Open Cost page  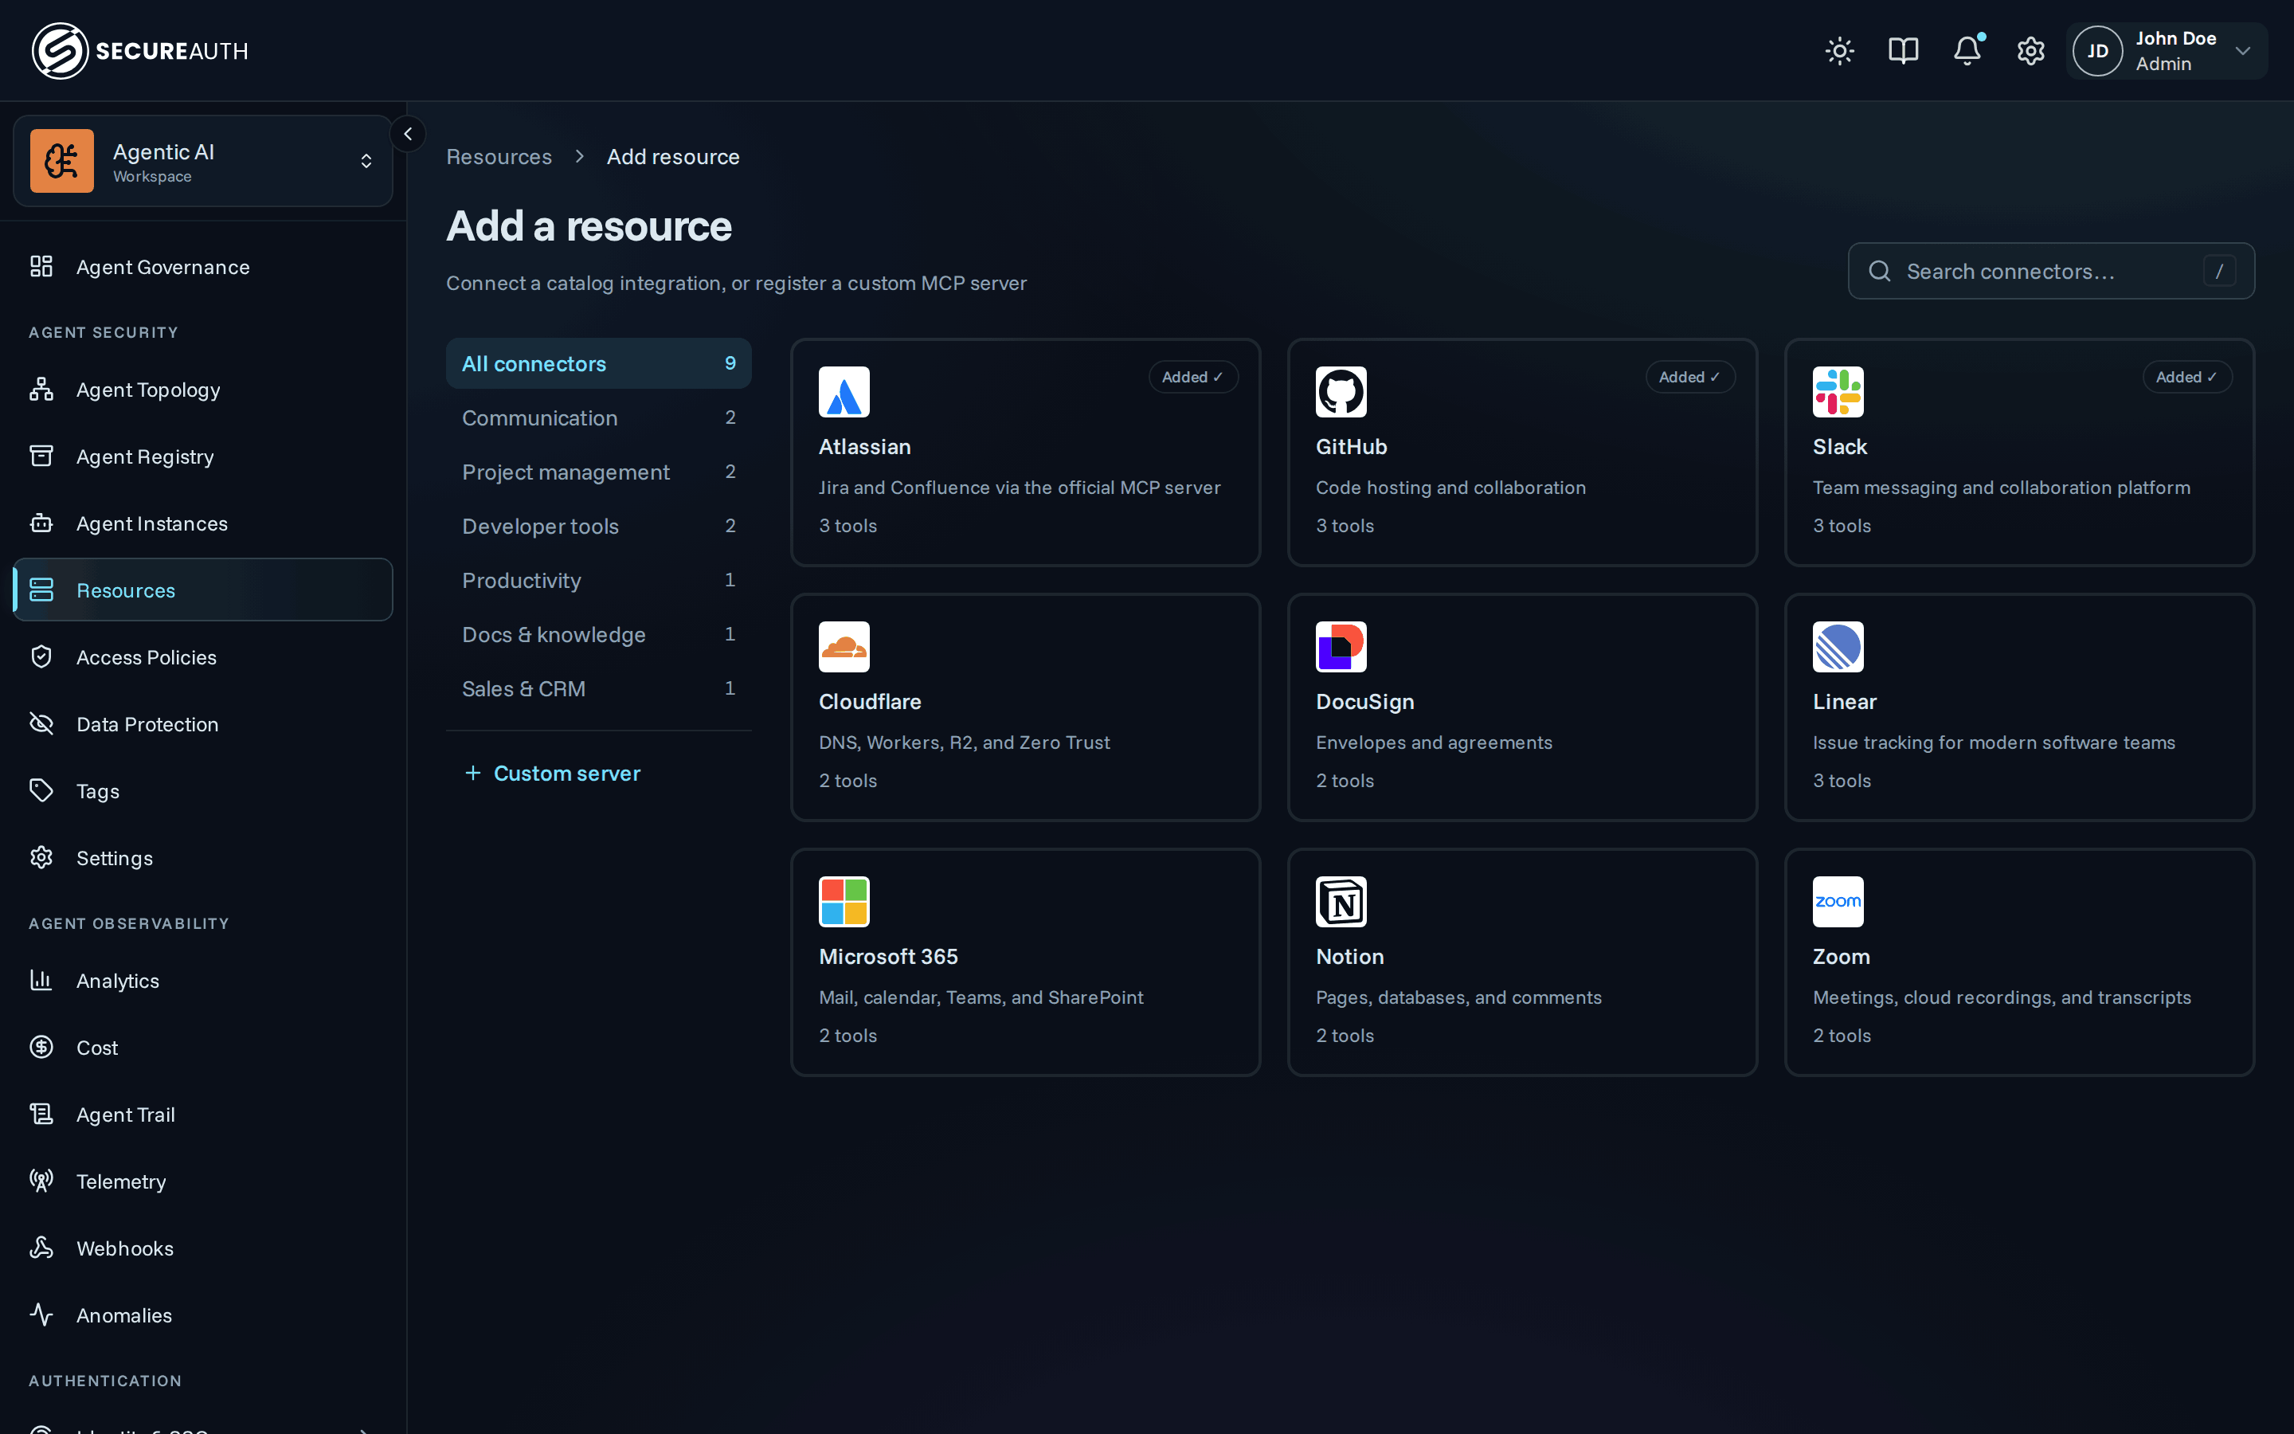tap(203, 1048)
